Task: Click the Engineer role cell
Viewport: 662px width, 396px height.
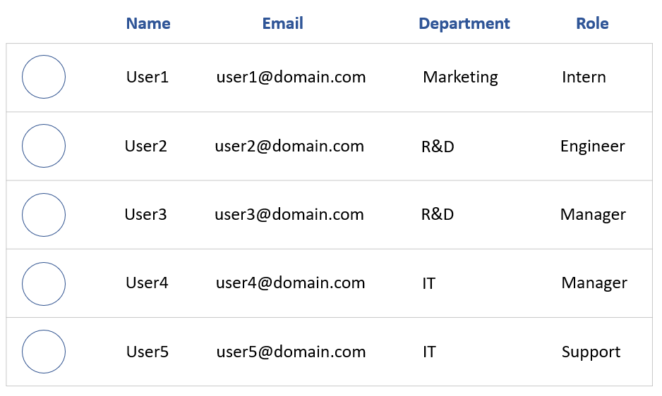Action: 592,147
